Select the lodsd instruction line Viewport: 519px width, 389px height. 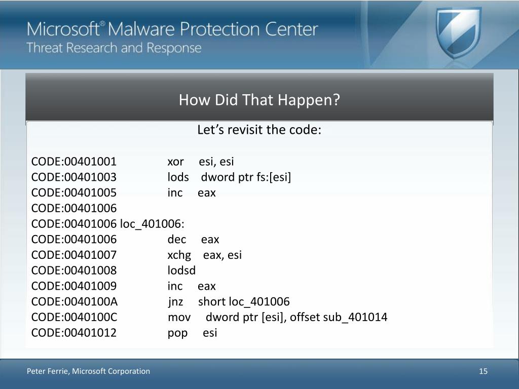tap(113, 270)
